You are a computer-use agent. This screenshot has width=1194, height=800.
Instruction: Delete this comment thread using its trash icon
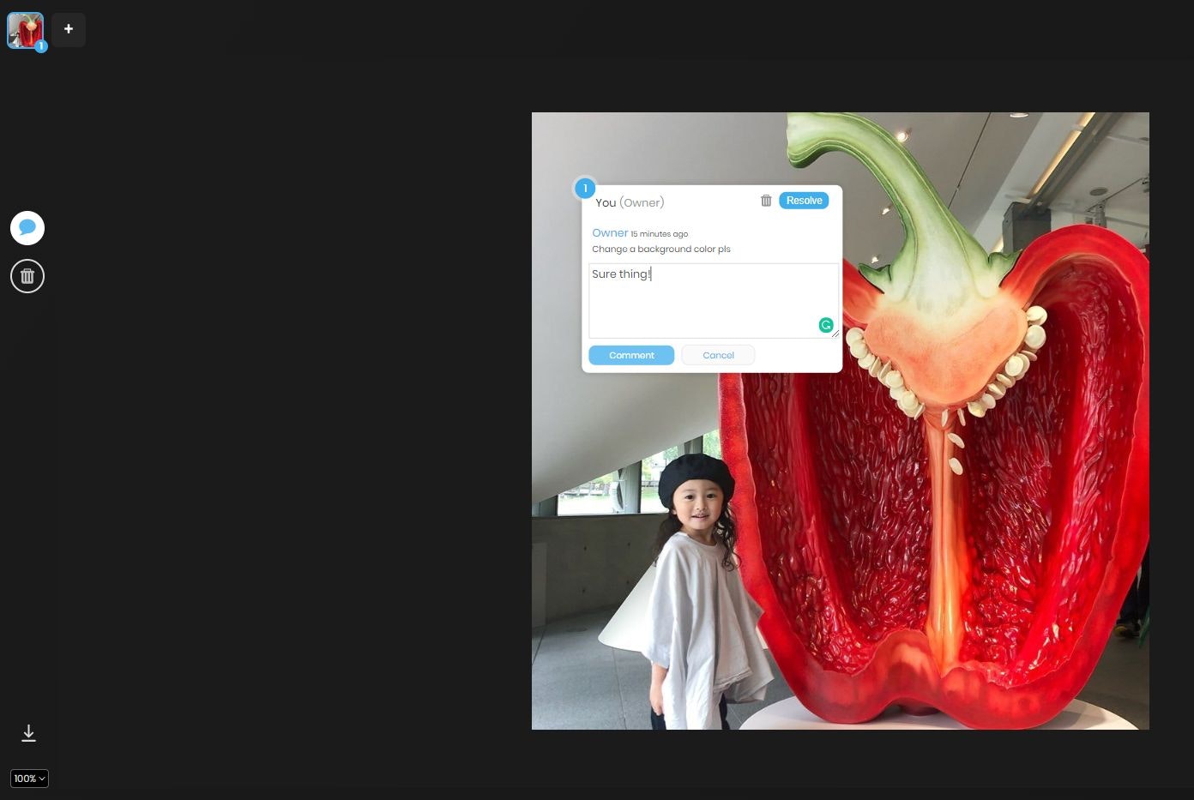(766, 200)
